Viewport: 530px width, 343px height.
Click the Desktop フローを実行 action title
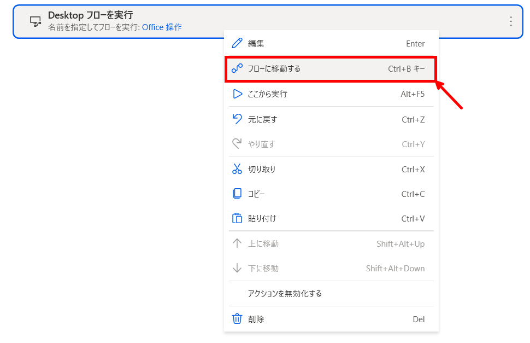(90, 15)
